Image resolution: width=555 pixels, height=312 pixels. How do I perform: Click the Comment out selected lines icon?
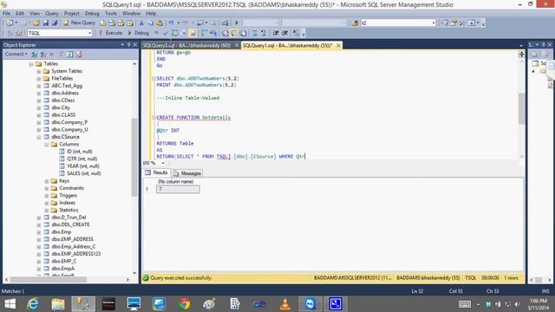254,33
